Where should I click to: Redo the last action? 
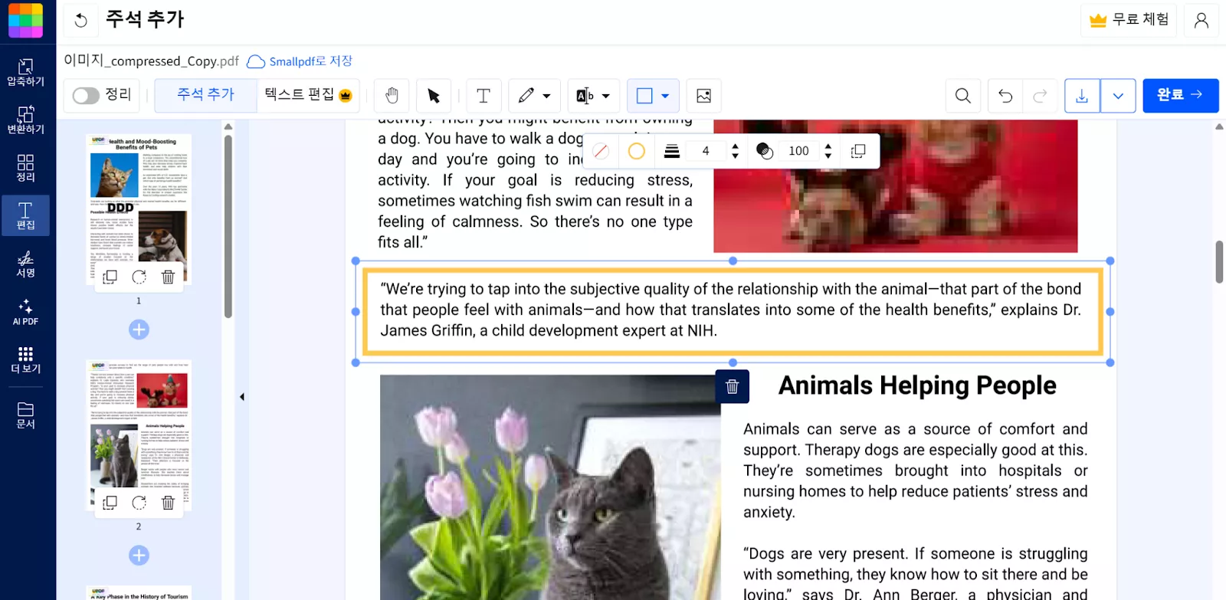click(x=1040, y=96)
